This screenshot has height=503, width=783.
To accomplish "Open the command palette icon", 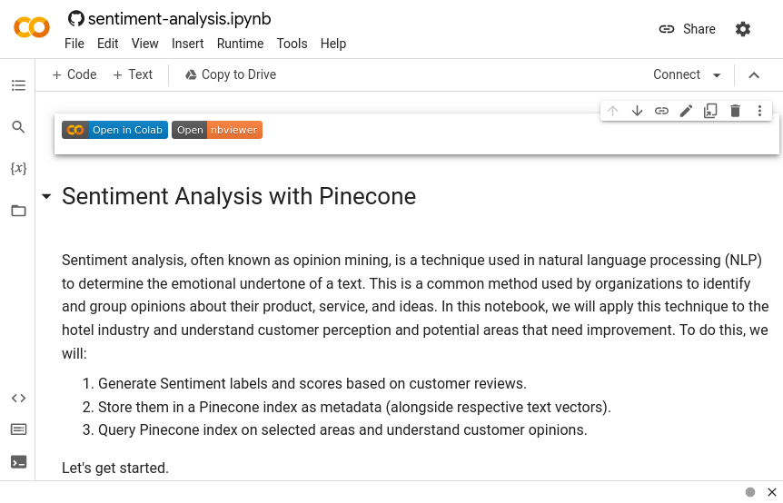I will 18,429.
